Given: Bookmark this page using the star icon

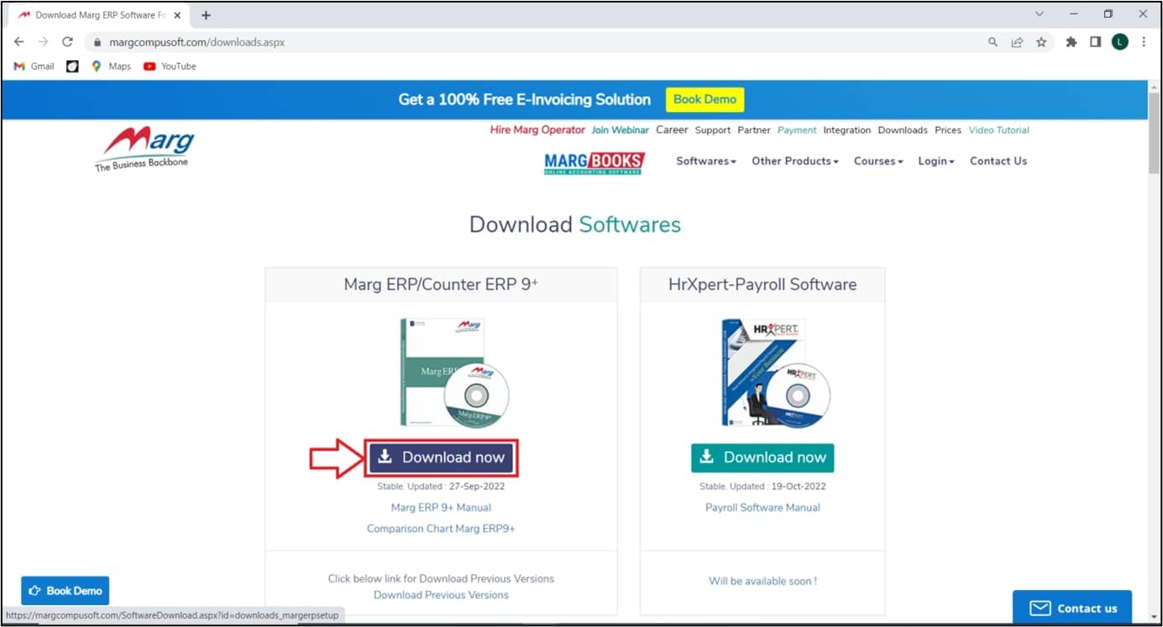Looking at the screenshot, I should click(1043, 41).
